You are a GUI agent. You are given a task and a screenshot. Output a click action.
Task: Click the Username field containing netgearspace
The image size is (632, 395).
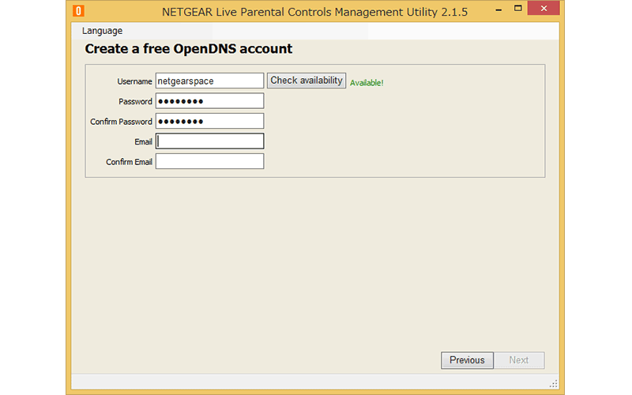click(209, 81)
